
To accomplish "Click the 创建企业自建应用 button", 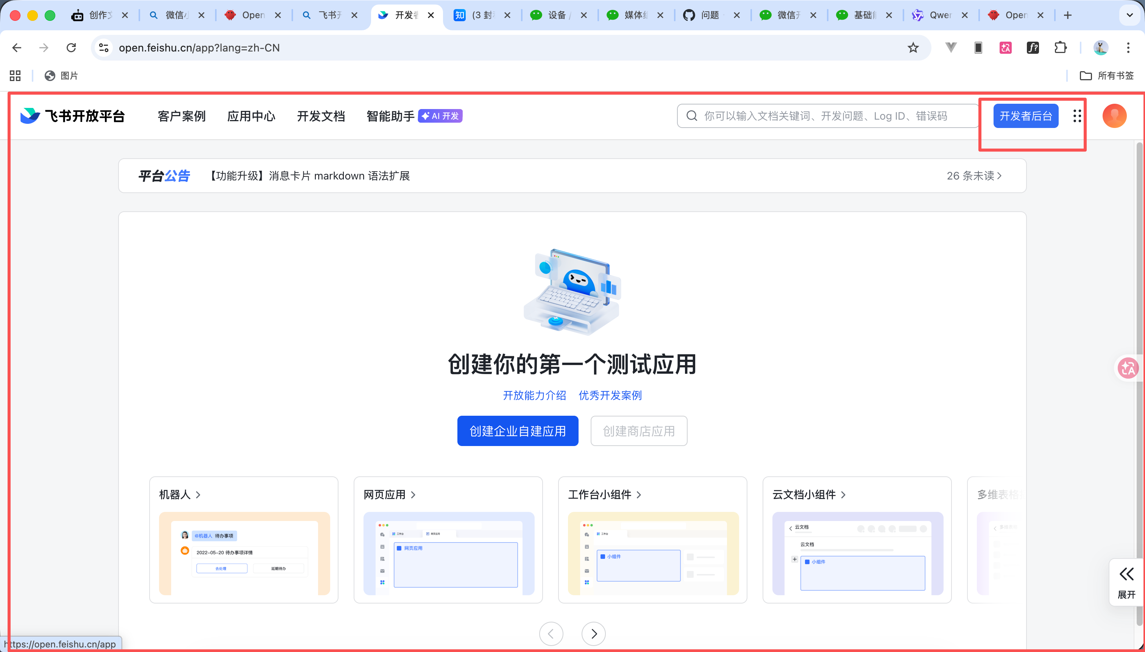I will (x=517, y=431).
